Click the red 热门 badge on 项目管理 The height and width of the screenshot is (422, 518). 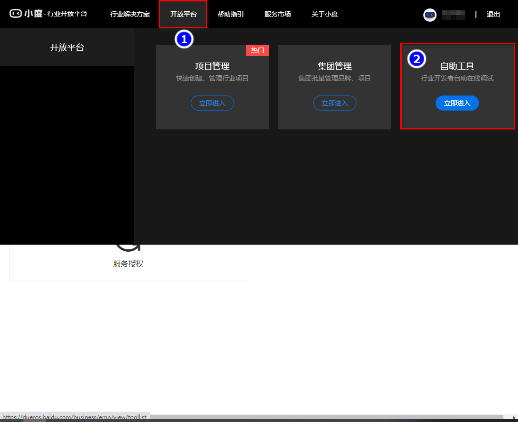coord(257,50)
